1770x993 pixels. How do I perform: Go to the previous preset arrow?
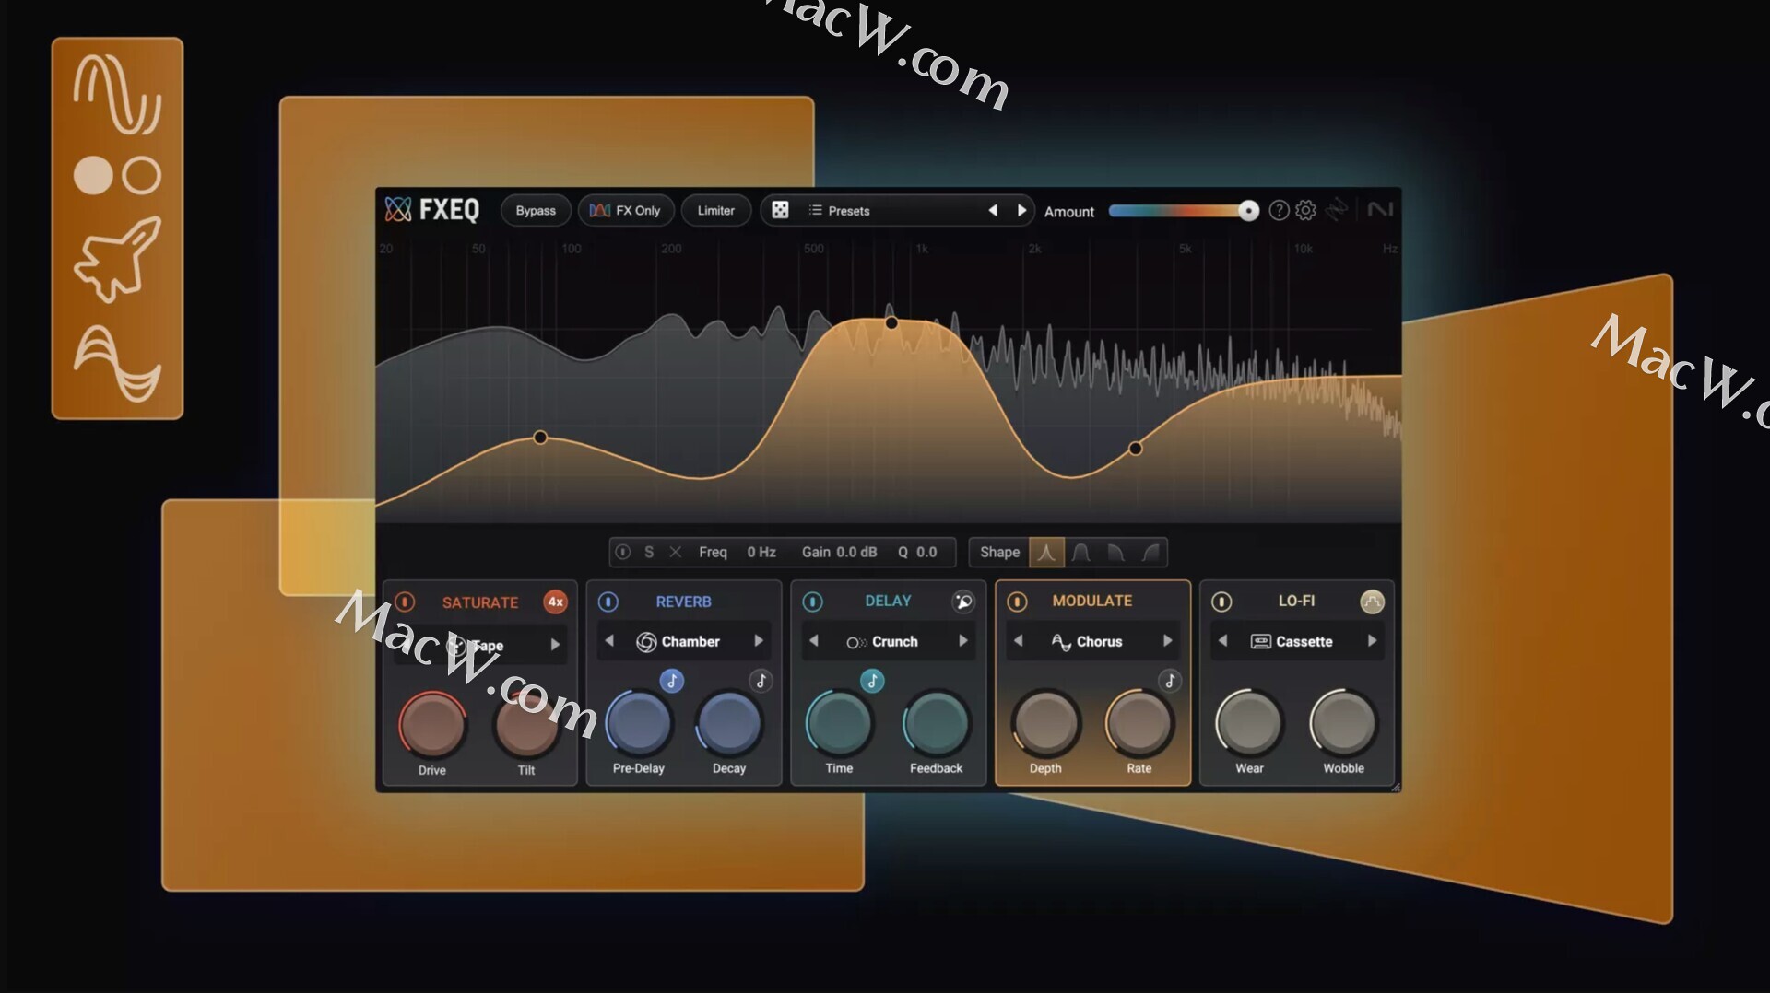point(993,210)
